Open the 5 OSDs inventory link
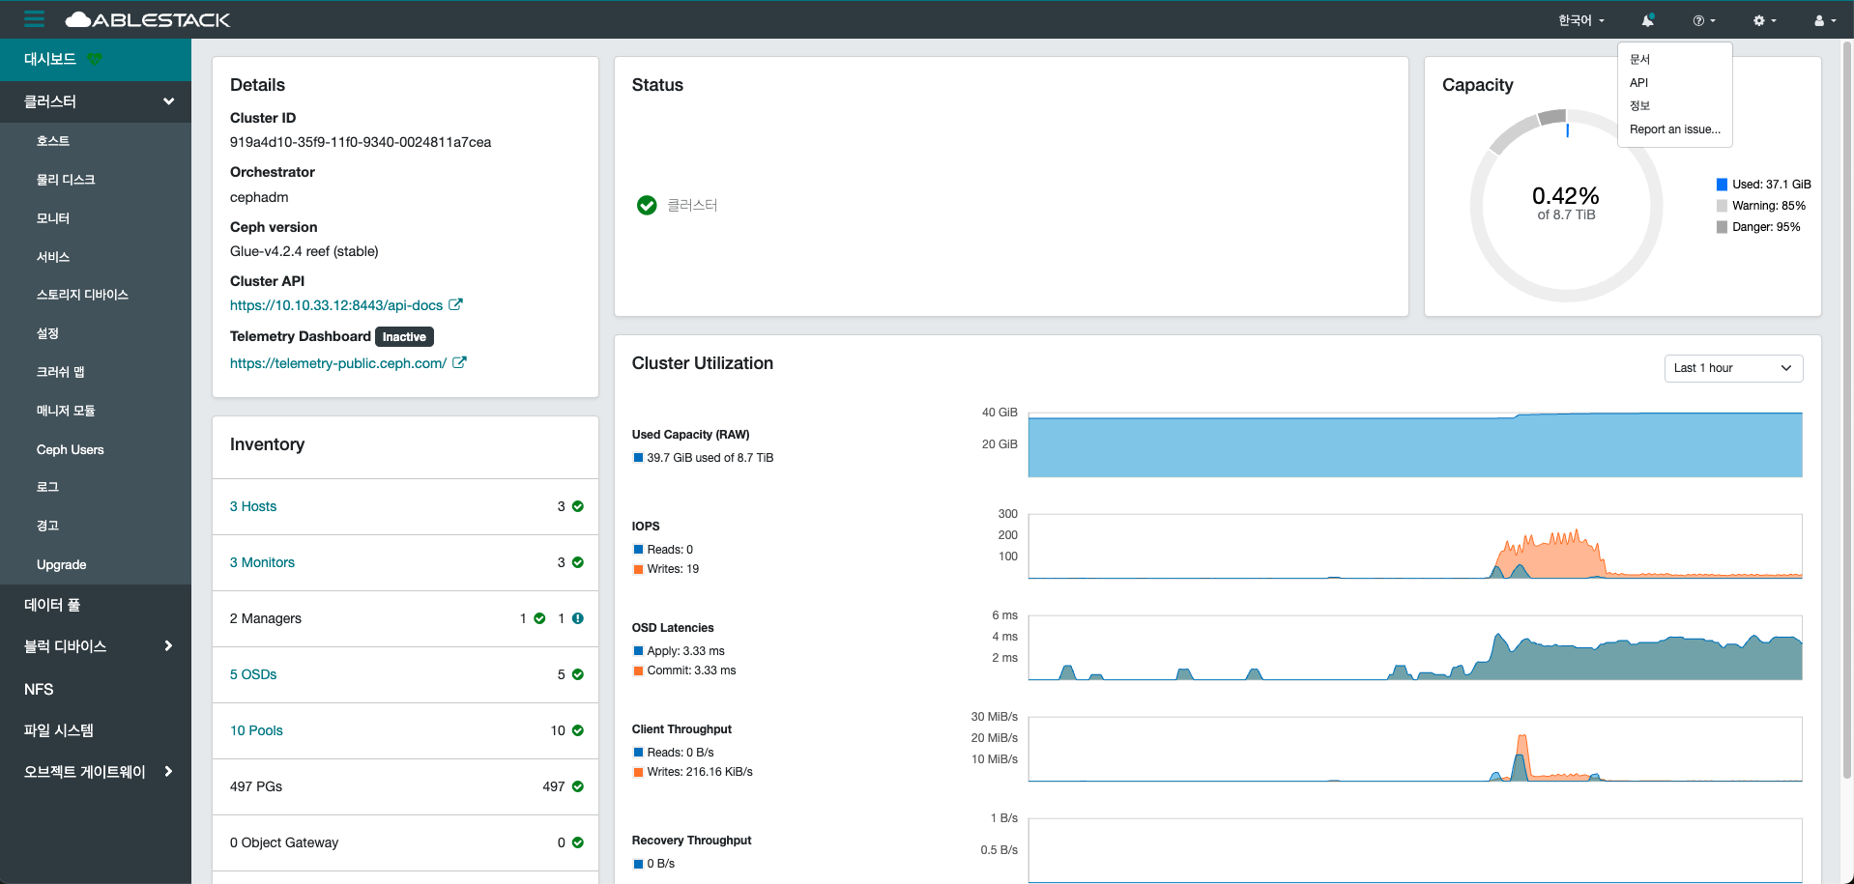 tap(253, 674)
